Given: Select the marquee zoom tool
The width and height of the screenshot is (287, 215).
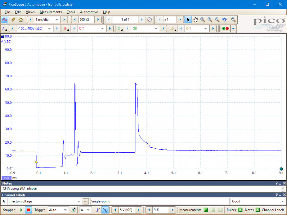Looking at the screenshot, I should pyautogui.click(x=202, y=20).
